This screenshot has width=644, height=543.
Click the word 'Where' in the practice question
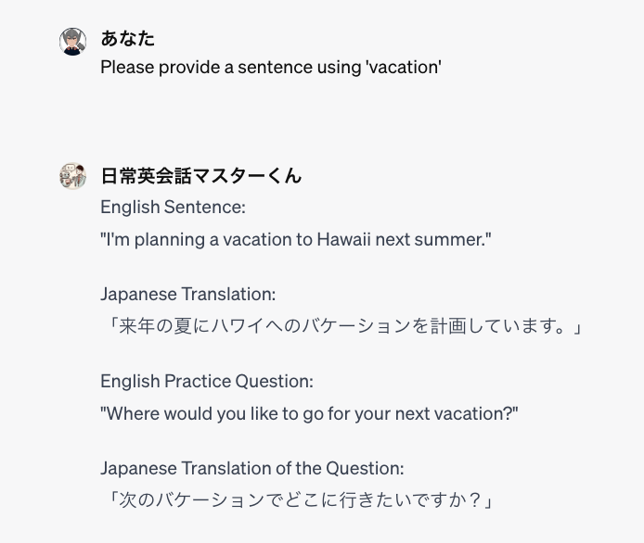[133, 414]
